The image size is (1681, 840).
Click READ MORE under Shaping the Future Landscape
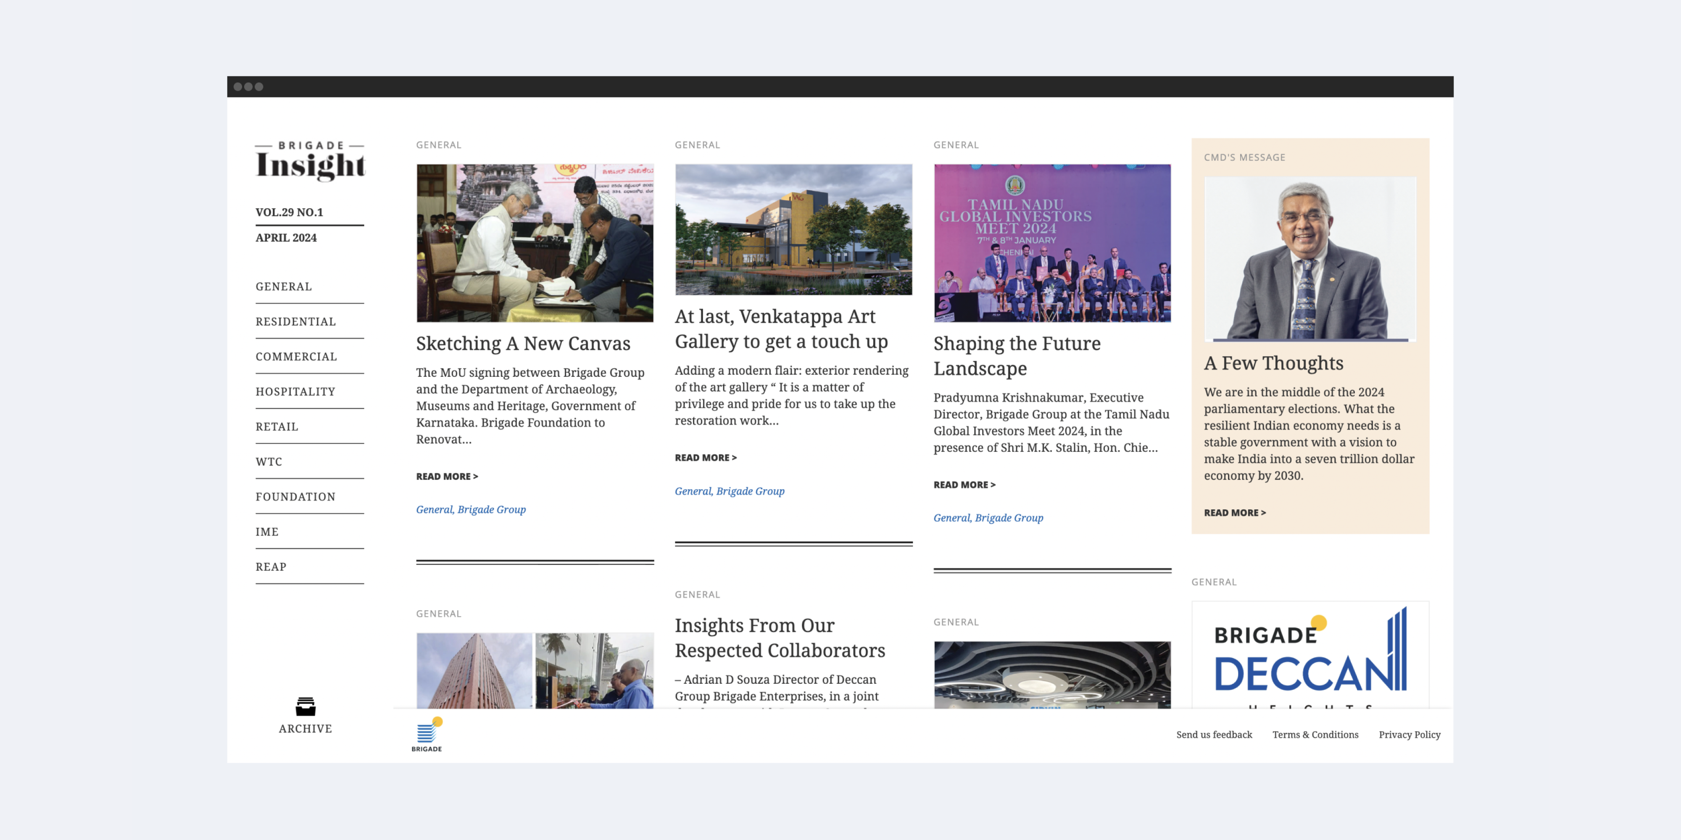(x=964, y=485)
